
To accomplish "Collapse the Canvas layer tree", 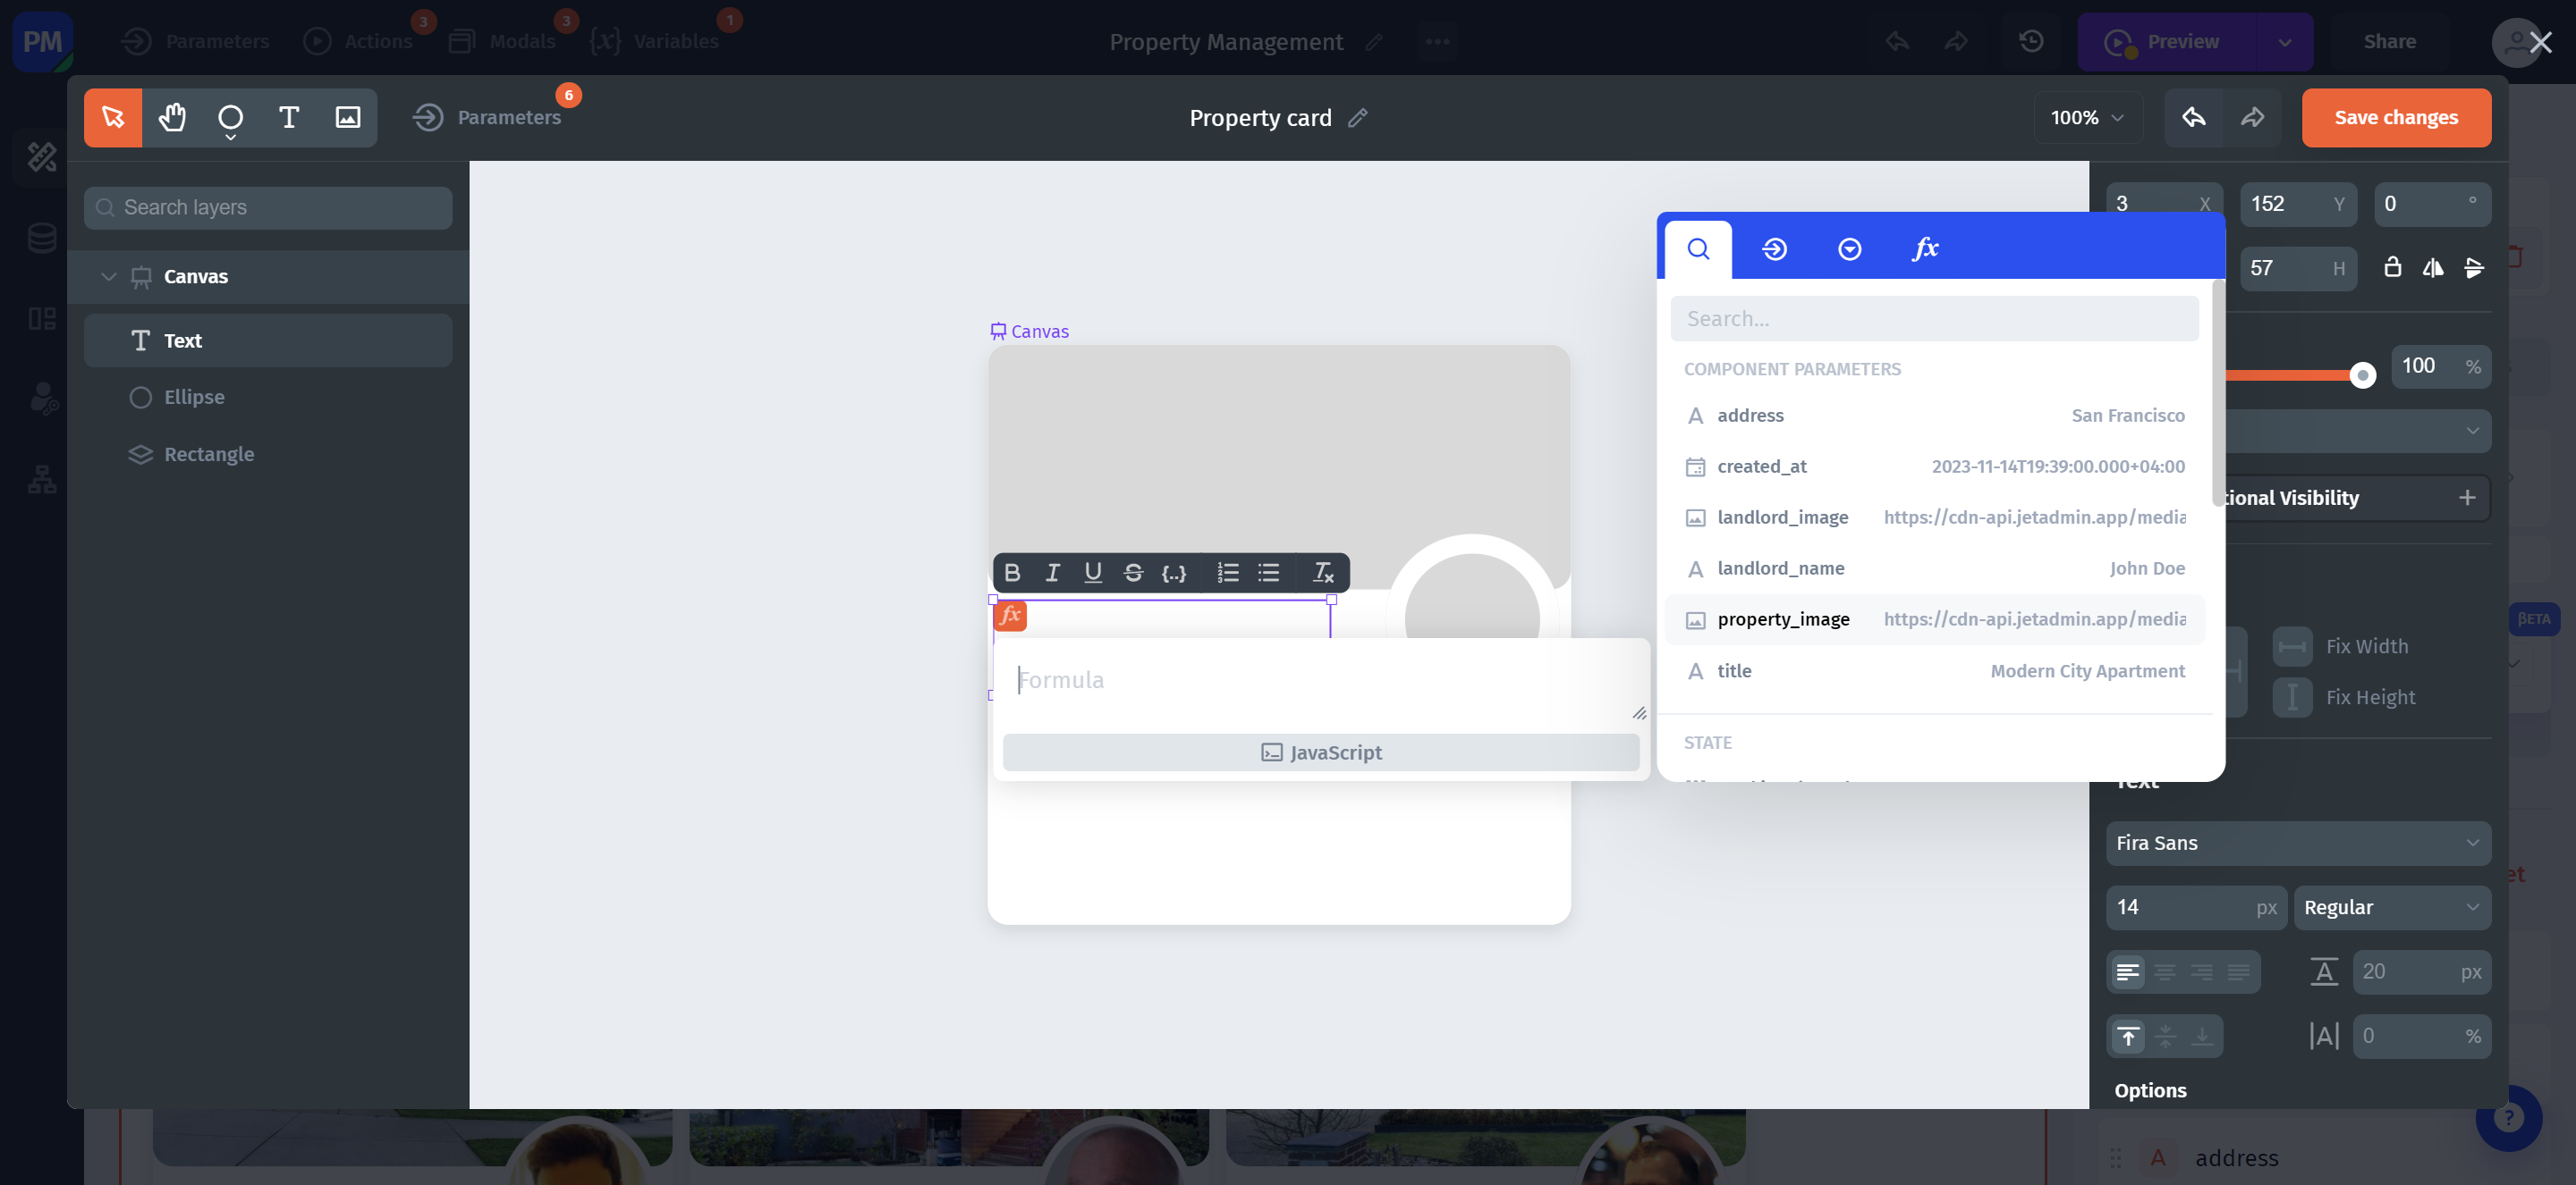I will [108, 277].
